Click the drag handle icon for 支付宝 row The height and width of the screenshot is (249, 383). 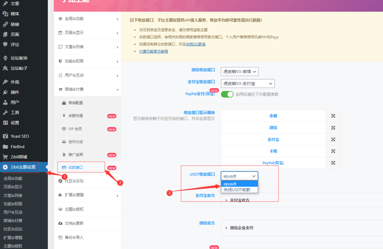333,139
